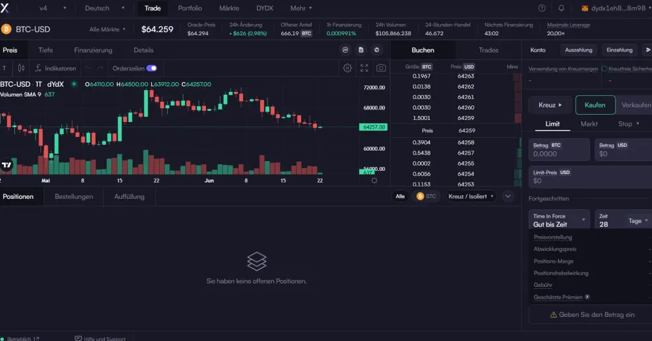Focus the Betrag USD input field
This screenshot has width=652, height=341.
point(623,150)
